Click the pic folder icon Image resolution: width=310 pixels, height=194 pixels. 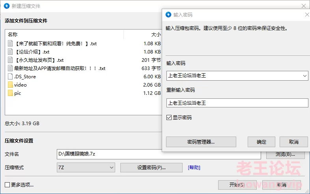[10, 93]
